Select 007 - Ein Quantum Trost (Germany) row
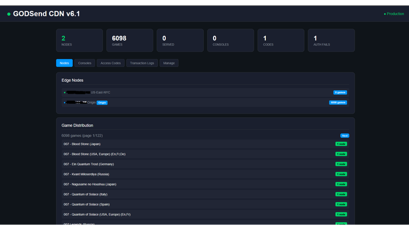The image size is (409, 230). 170,164
